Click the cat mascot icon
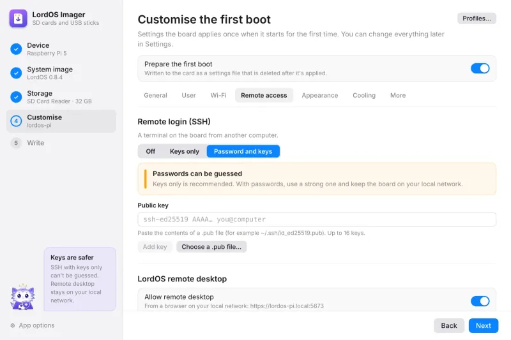The height and width of the screenshot is (340, 511). click(22, 297)
